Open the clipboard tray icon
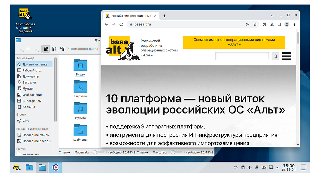 [x=243, y=168]
